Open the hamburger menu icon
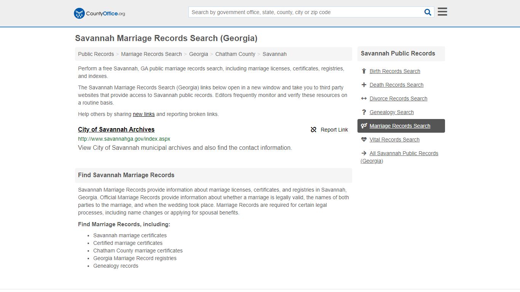This screenshot has height=292, width=520. tap(442, 12)
